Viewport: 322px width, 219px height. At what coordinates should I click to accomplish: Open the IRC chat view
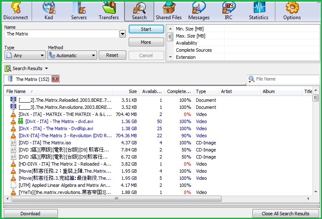click(x=228, y=11)
